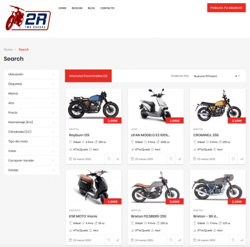Share the Brixton FELSBERG 250 listing
Screen dimensions: 250x247
coord(180,240)
